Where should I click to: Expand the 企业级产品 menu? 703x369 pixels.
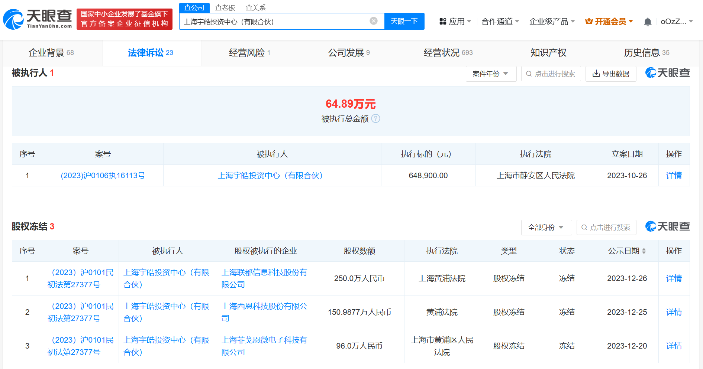552,22
